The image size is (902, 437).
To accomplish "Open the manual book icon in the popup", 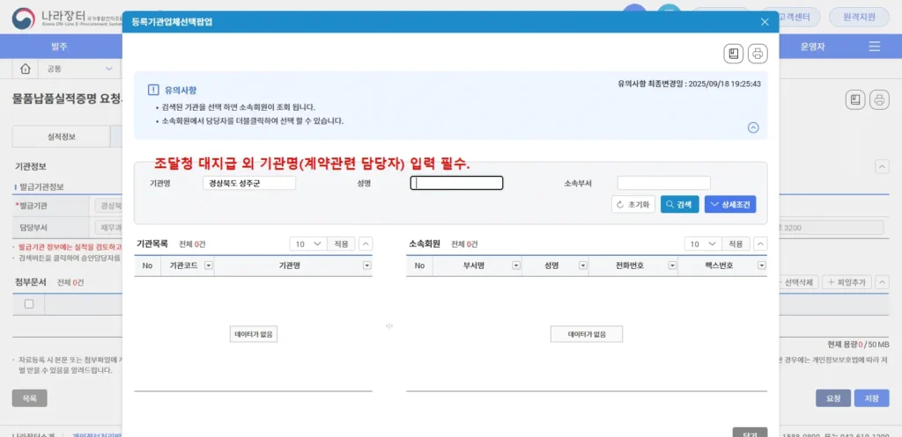I will point(734,55).
